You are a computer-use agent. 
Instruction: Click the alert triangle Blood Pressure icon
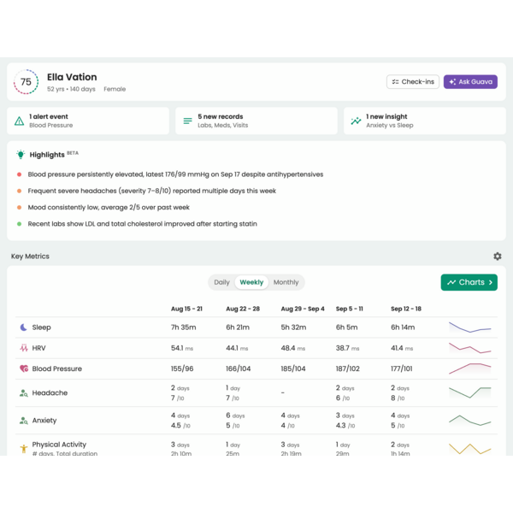(x=19, y=121)
